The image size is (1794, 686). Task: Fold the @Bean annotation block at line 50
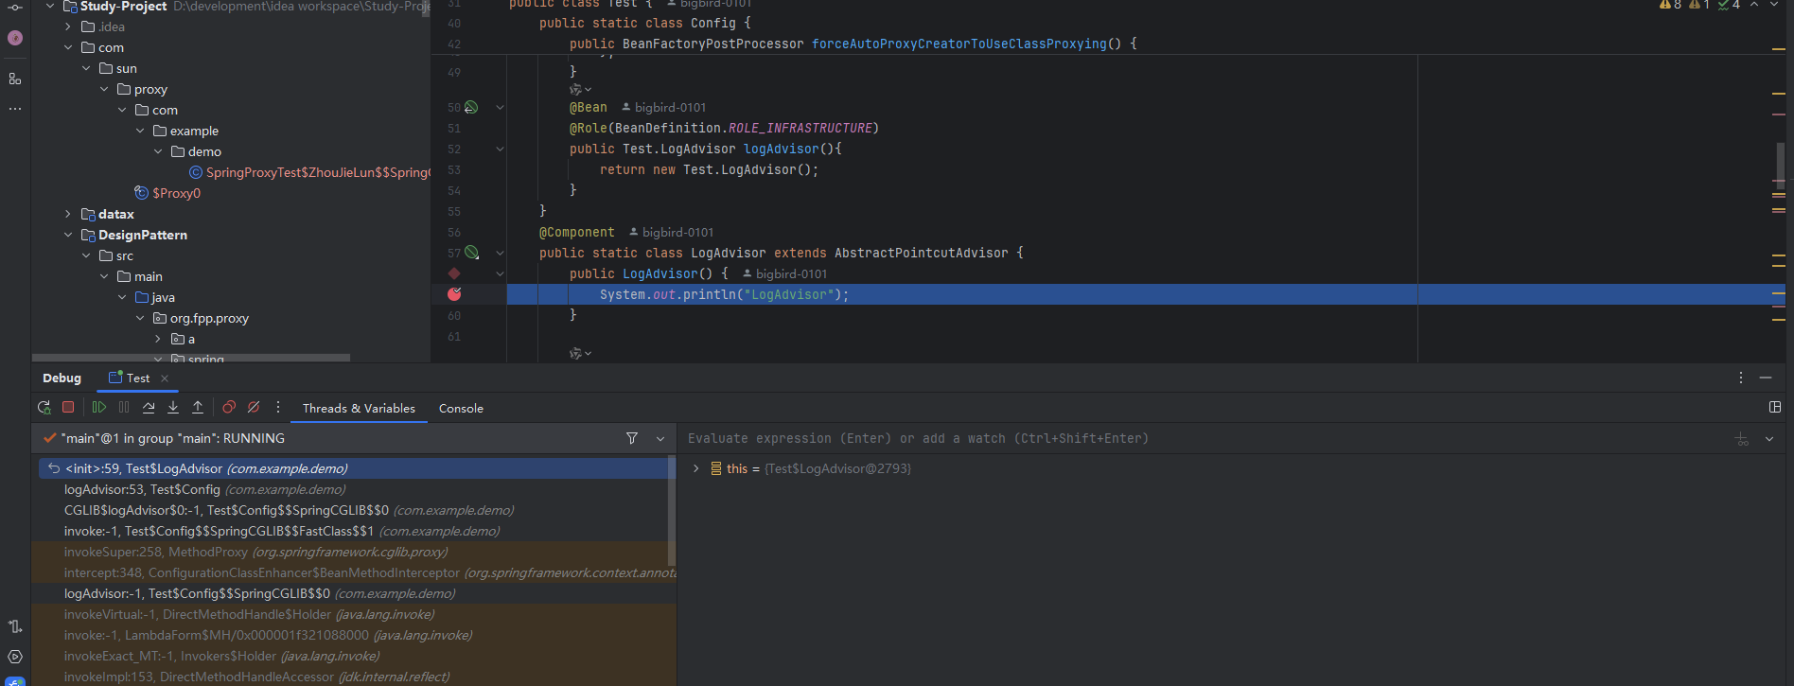point(500,107)
